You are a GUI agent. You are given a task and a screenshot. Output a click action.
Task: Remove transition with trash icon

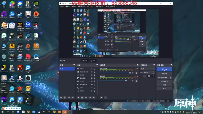149,76
